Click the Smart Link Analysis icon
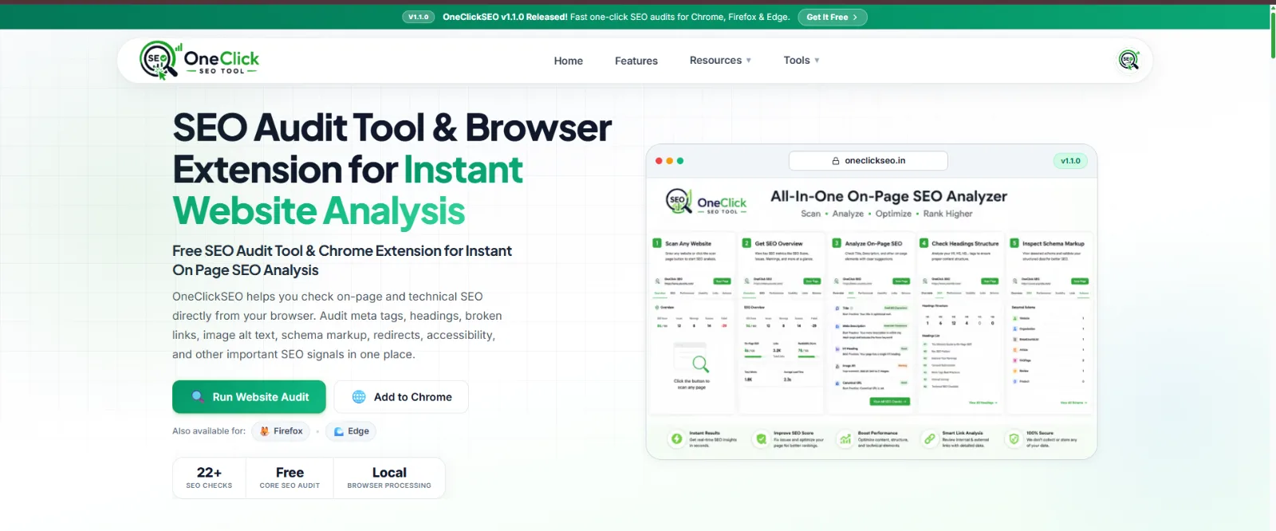Image resolution: width=1276 pixels, height=531 pixels. (930, 439)
